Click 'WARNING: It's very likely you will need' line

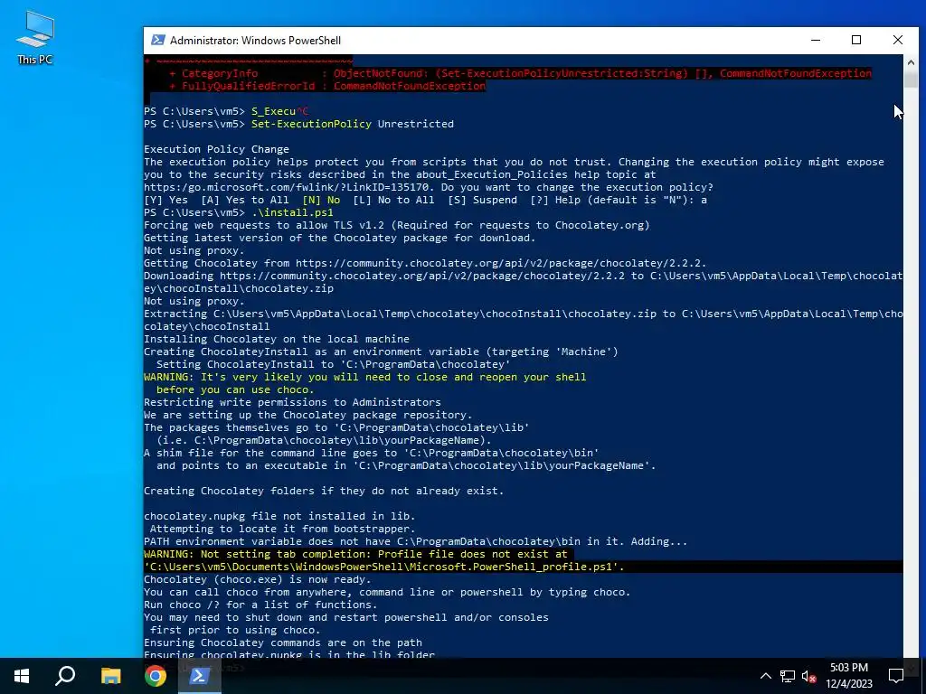point(365,377)
